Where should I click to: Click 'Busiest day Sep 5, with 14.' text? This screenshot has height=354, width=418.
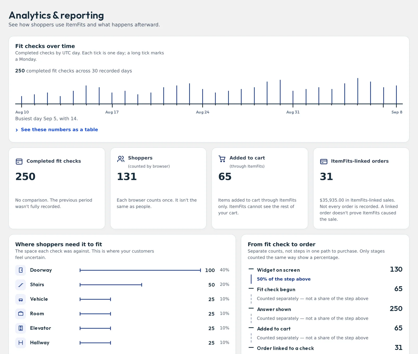(x=47, y=119)
